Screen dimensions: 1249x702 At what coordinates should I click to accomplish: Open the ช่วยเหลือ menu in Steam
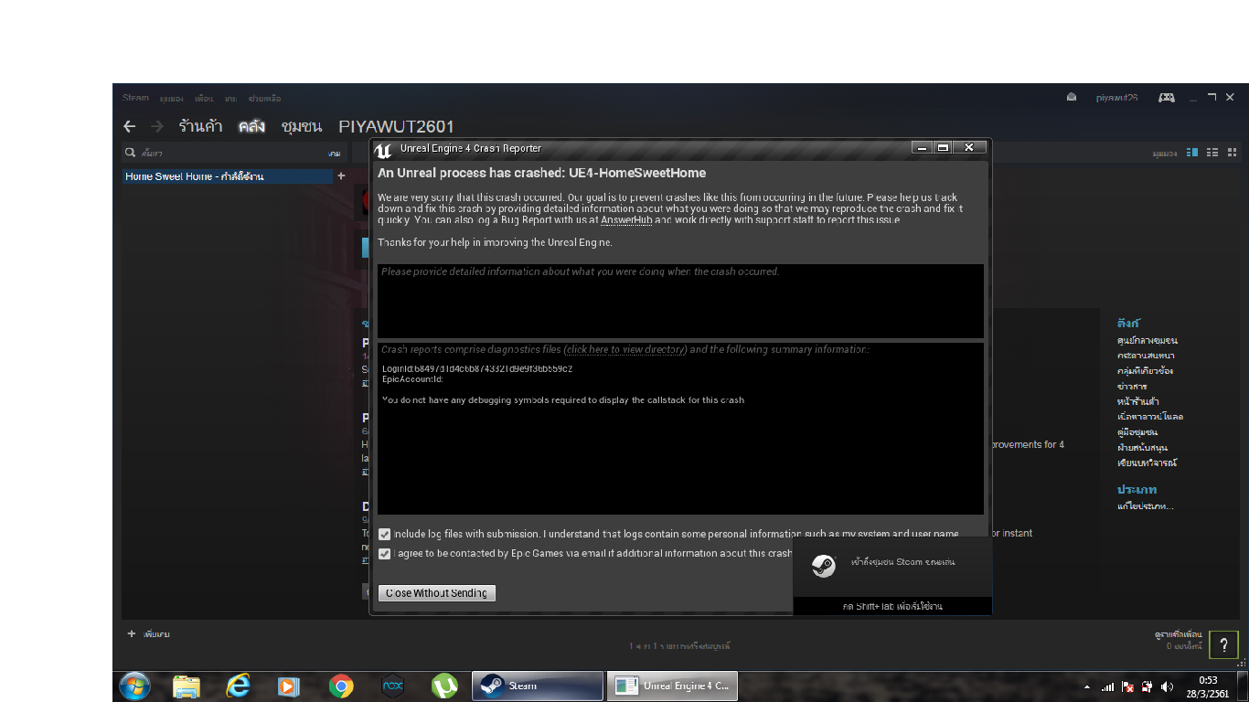pyautogui.click(x=265, y=98)
